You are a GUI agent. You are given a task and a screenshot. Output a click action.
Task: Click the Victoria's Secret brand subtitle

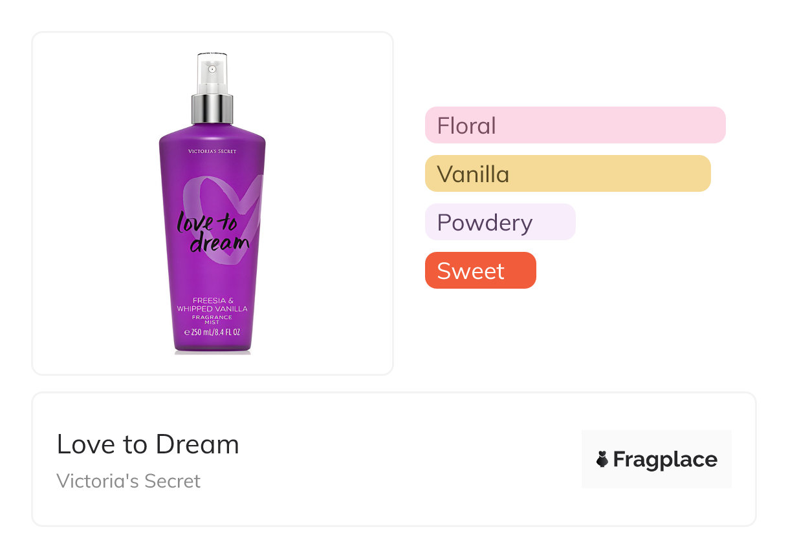(x=128, y=481)
